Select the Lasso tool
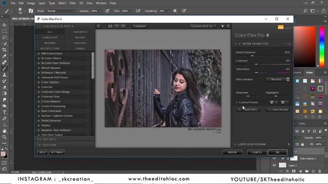Screen dimensions: 328x184 (4, 37)
